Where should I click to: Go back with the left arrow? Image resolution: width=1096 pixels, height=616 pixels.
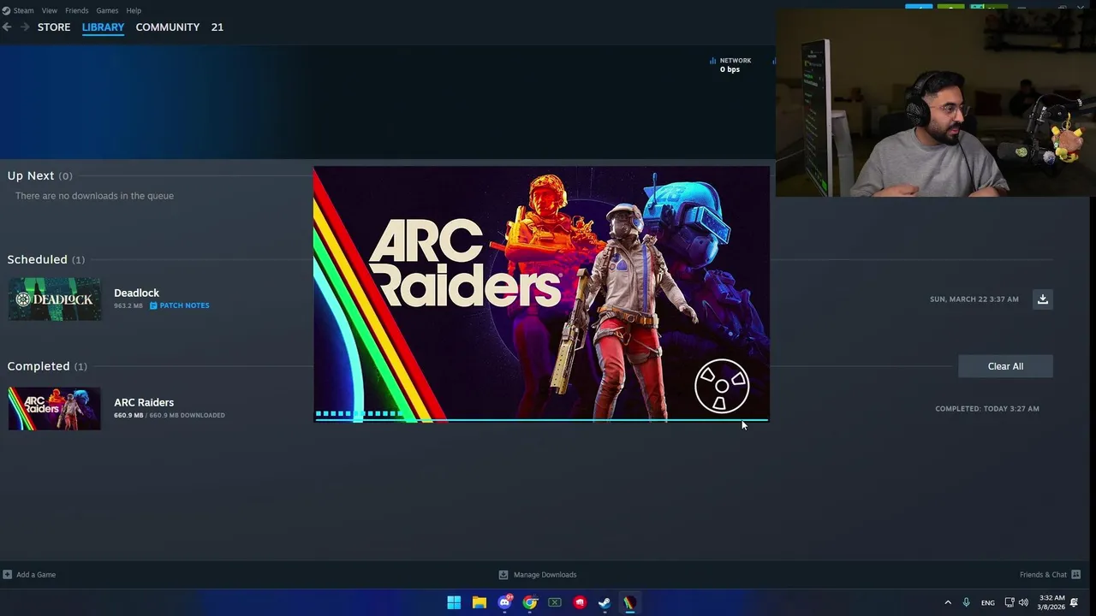coord(7,27)
